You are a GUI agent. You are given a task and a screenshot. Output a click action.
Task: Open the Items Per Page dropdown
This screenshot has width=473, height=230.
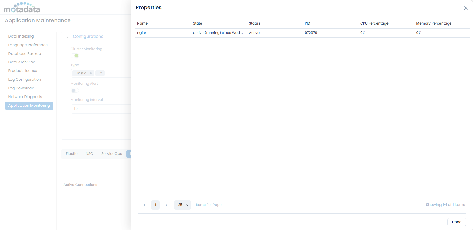coord(182,205)
